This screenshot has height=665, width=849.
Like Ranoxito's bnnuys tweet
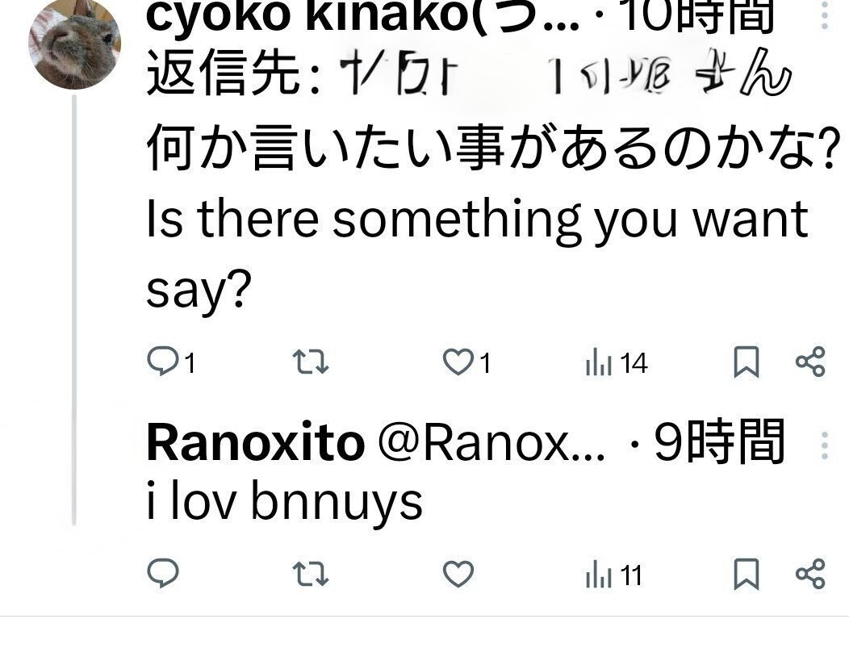tap(458, 575)
